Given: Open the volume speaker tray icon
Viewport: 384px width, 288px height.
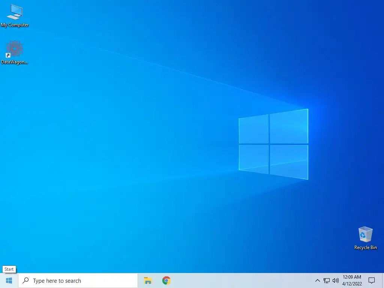Looking at the screenshot, I should pos(336,280).
